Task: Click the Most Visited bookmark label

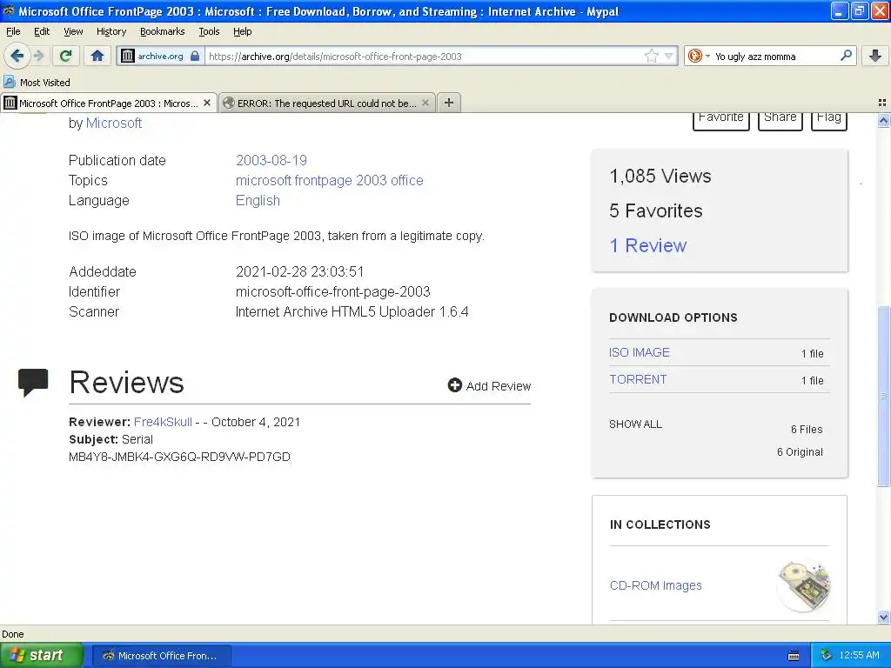Action: [45, 83]
